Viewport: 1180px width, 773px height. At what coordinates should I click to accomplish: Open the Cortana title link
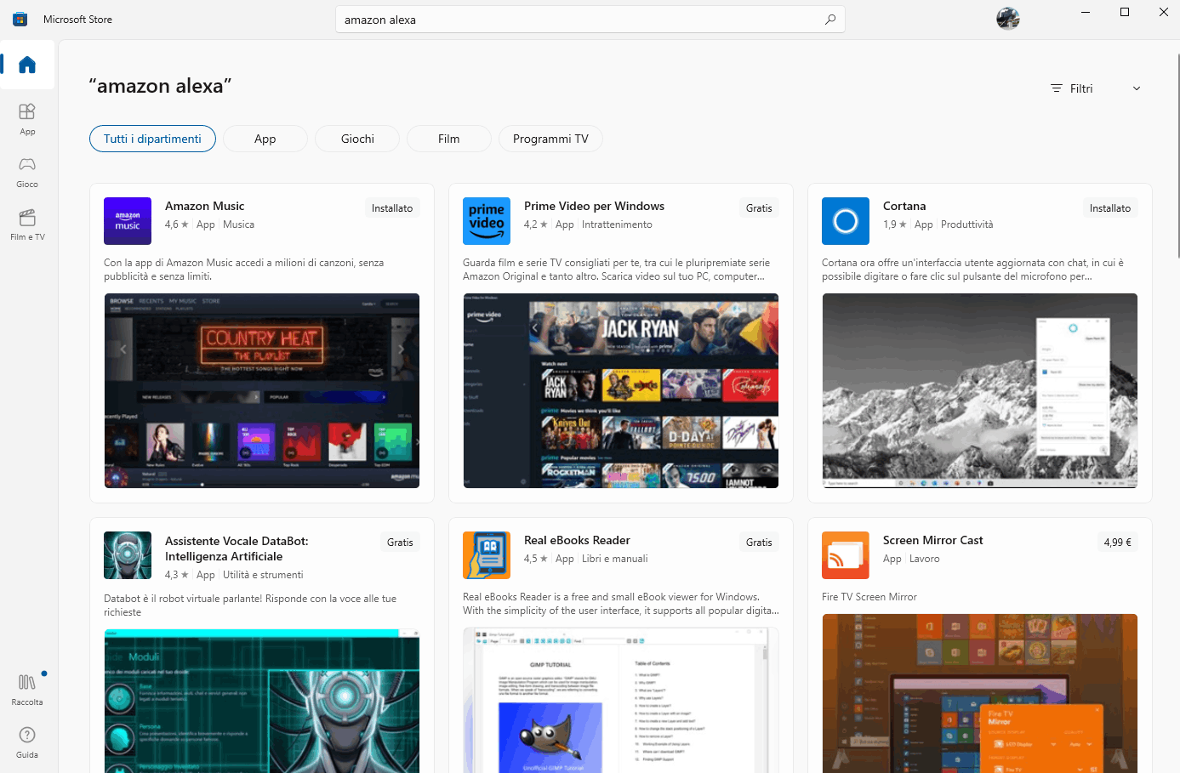pos(904,206)
